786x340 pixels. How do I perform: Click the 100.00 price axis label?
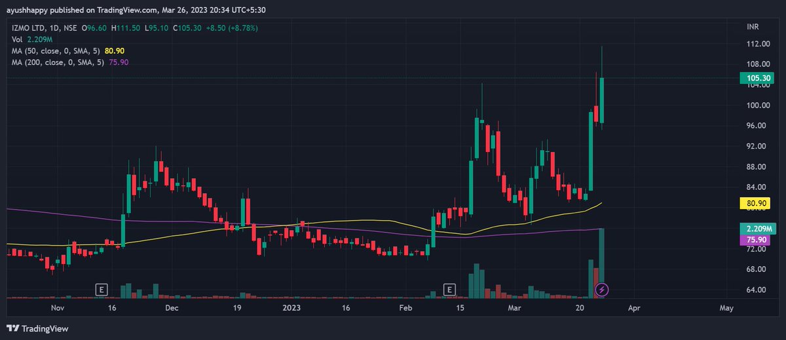pos(758,105)
